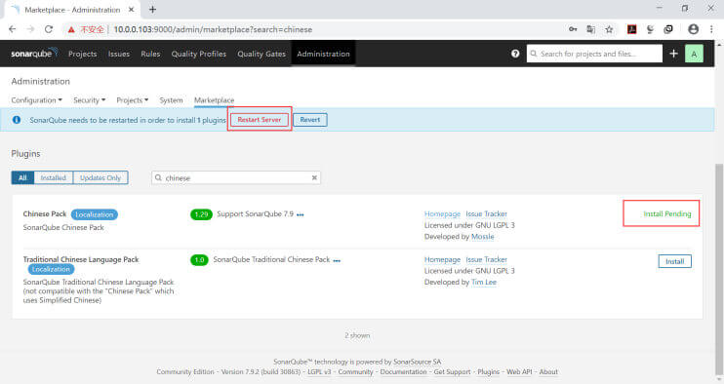Open the Issues navbar item
Screen dimensions: 724x384
[119, 54]
